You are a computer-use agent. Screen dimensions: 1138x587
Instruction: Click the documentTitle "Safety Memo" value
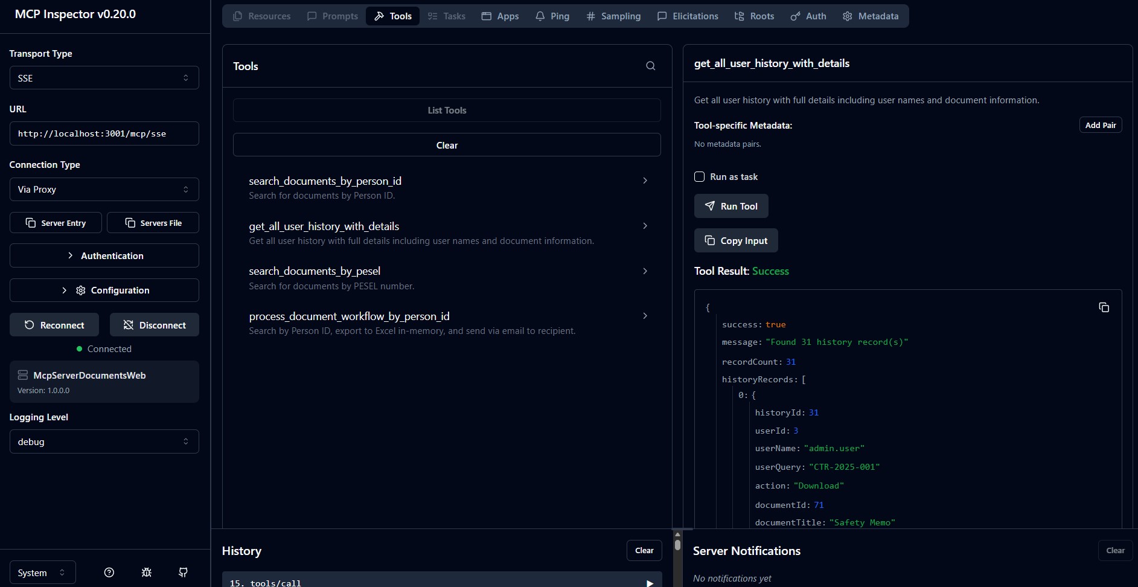[x=862, y=523]
